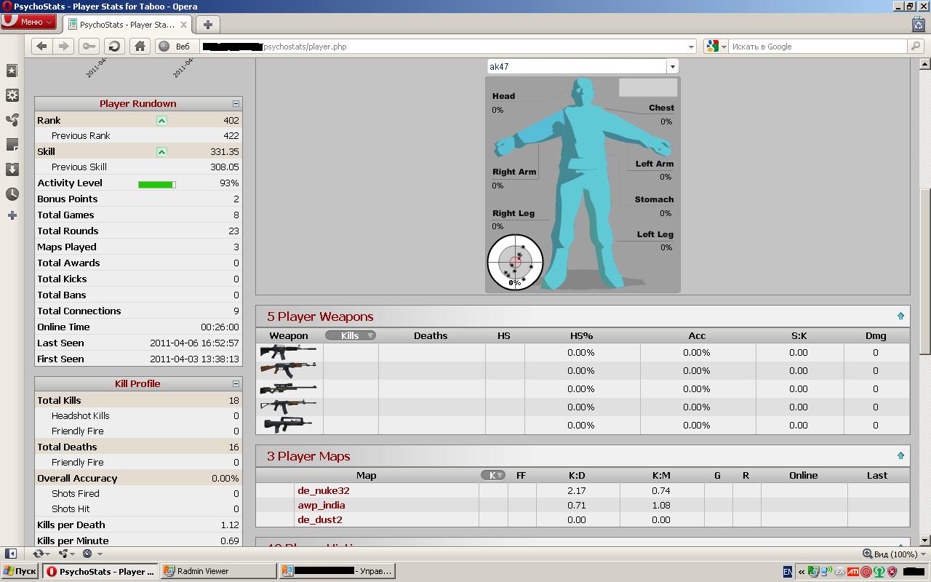
Task: Open the Opera Link sync status icon
Action: point(39,554)
